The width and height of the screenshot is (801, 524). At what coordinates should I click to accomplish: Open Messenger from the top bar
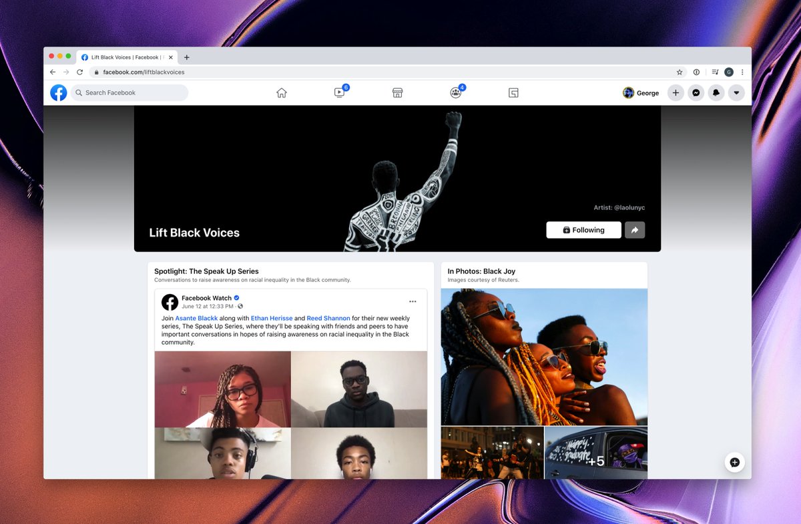click(696, 93)
